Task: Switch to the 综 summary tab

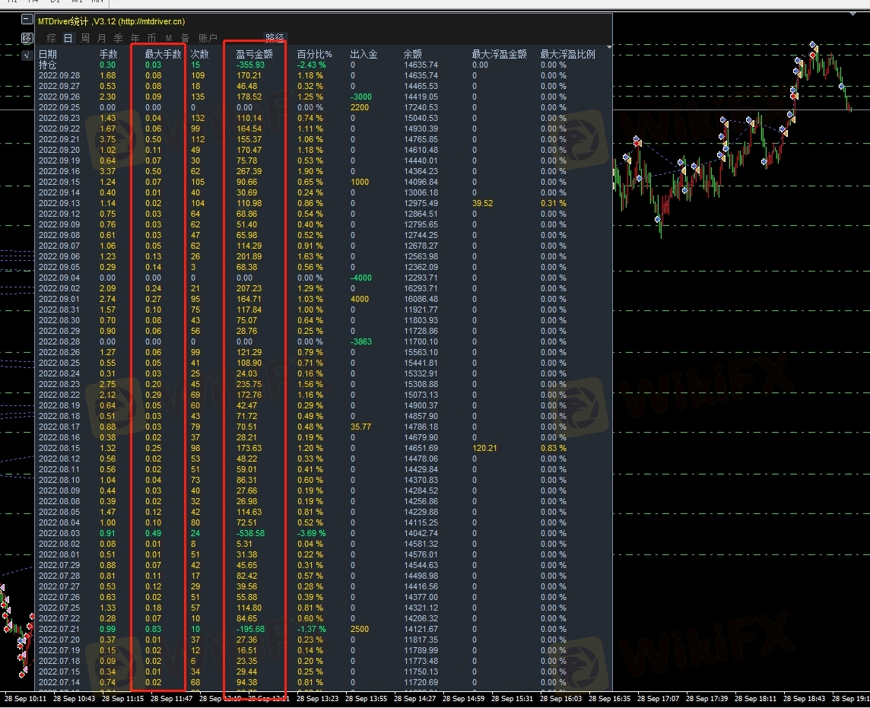Action: point(51,38)
